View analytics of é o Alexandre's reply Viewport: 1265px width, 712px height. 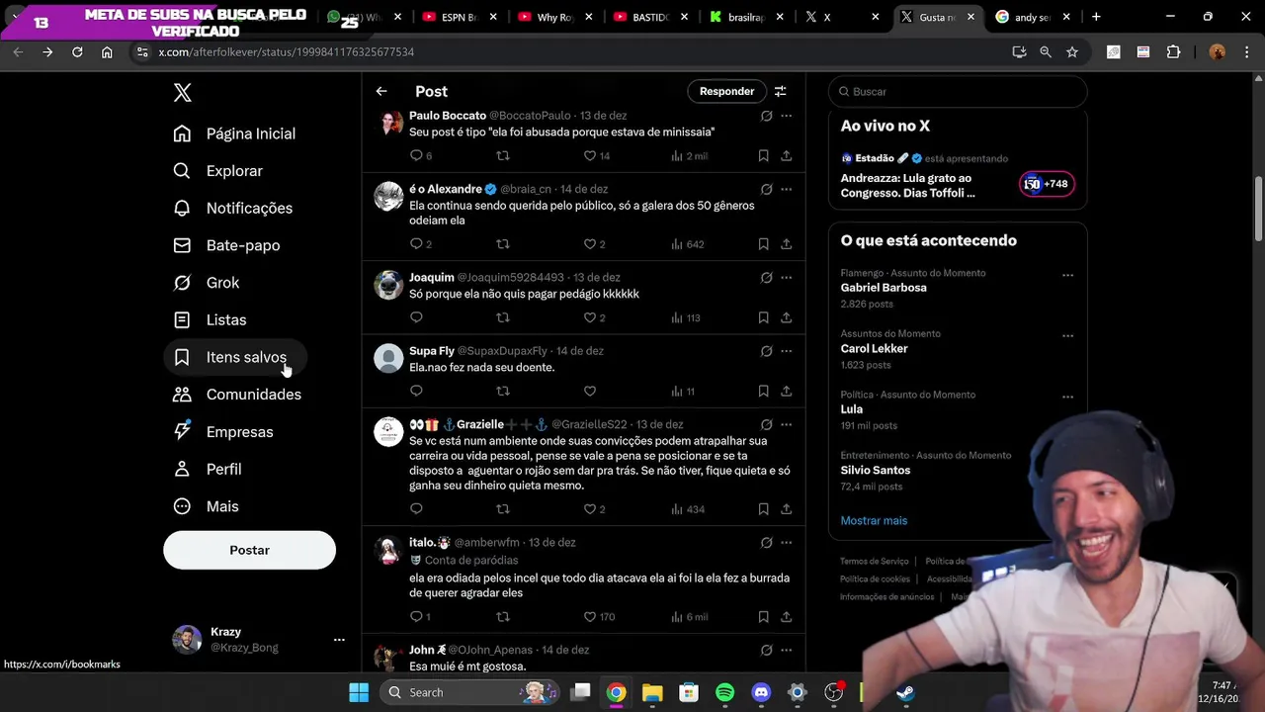688,244
